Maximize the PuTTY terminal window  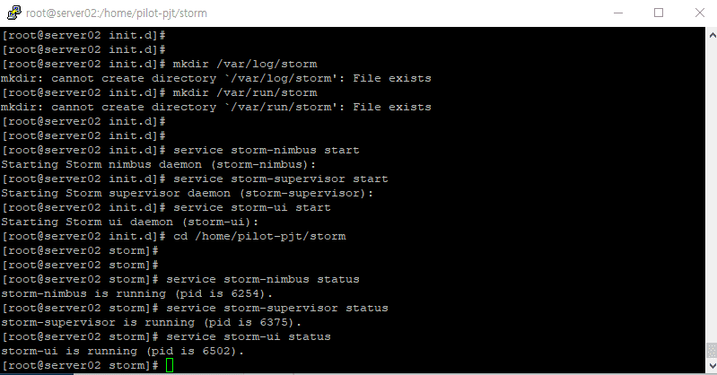[659, 13]
